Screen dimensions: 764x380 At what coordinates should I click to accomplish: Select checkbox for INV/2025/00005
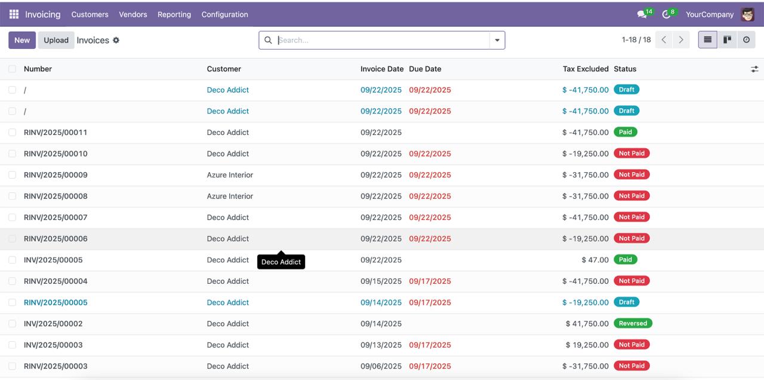click(x=12, y=260)
